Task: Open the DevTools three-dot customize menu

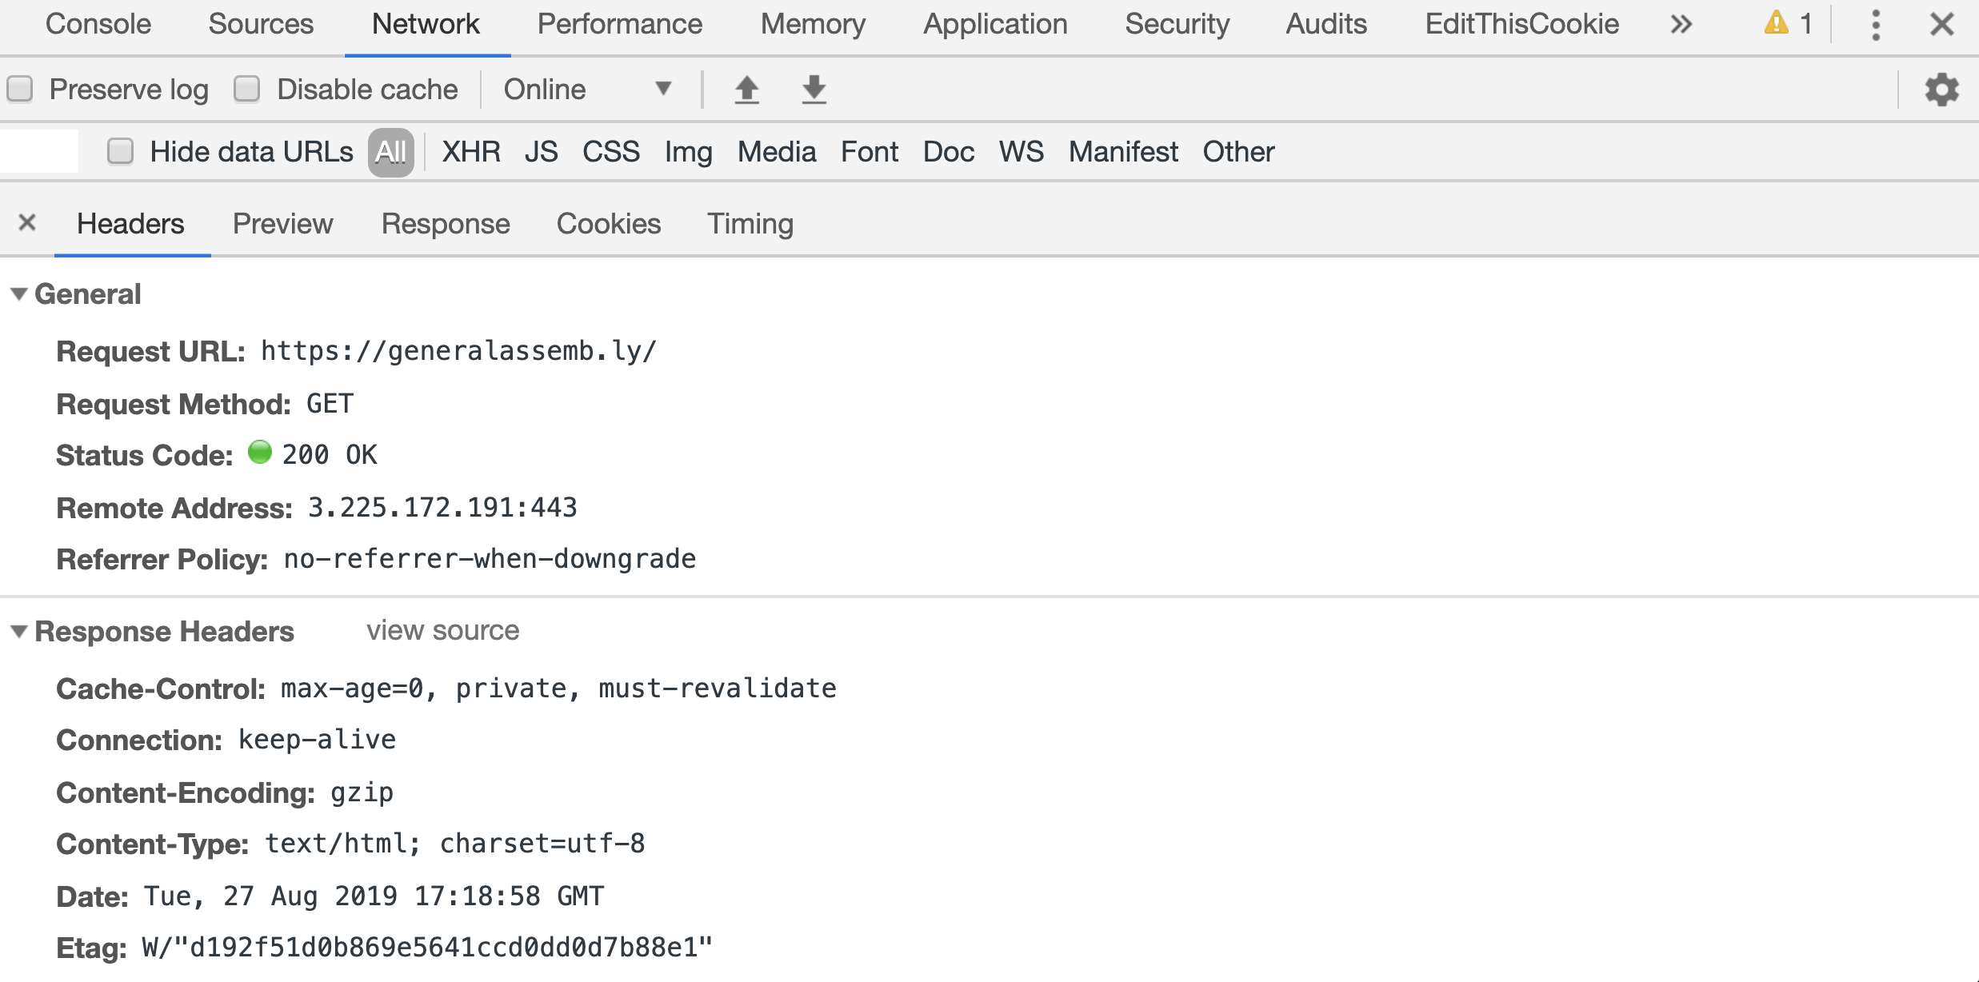Action: [x=1875, y=25]
